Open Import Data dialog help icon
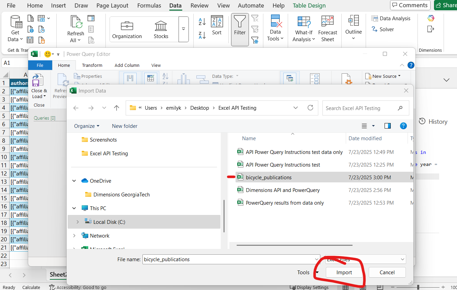 (404, 126)
